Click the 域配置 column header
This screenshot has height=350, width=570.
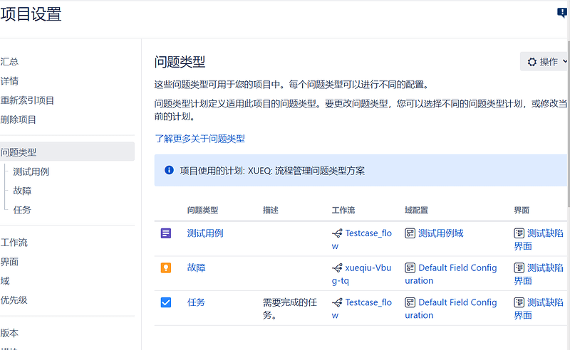(x=417, y=210)
